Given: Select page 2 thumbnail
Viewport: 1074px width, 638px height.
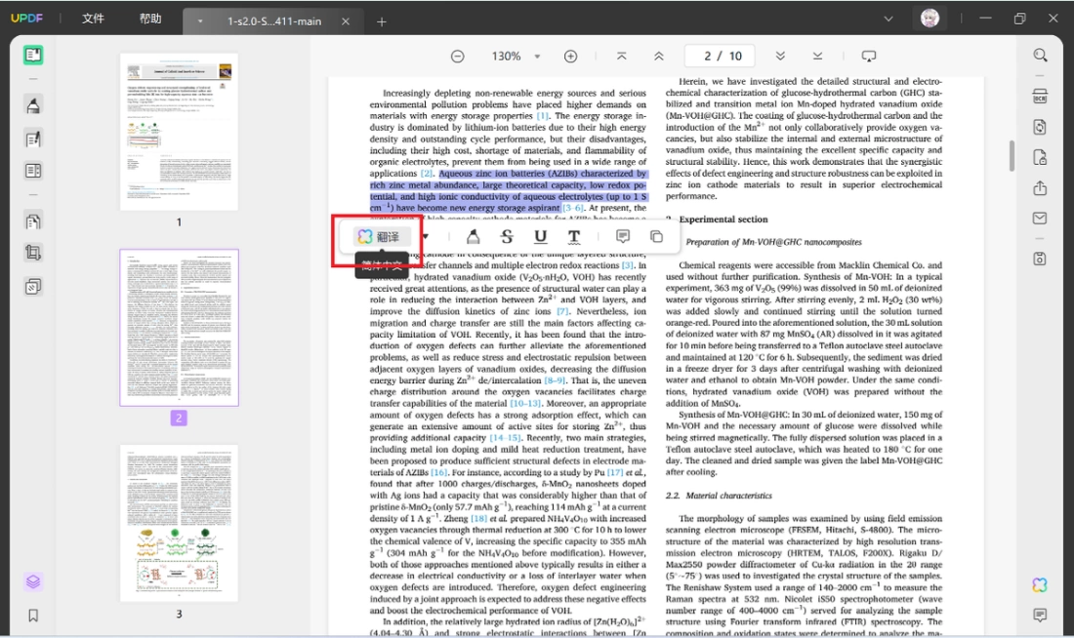Looking at the screenshot, I should (x=179, y=327).
